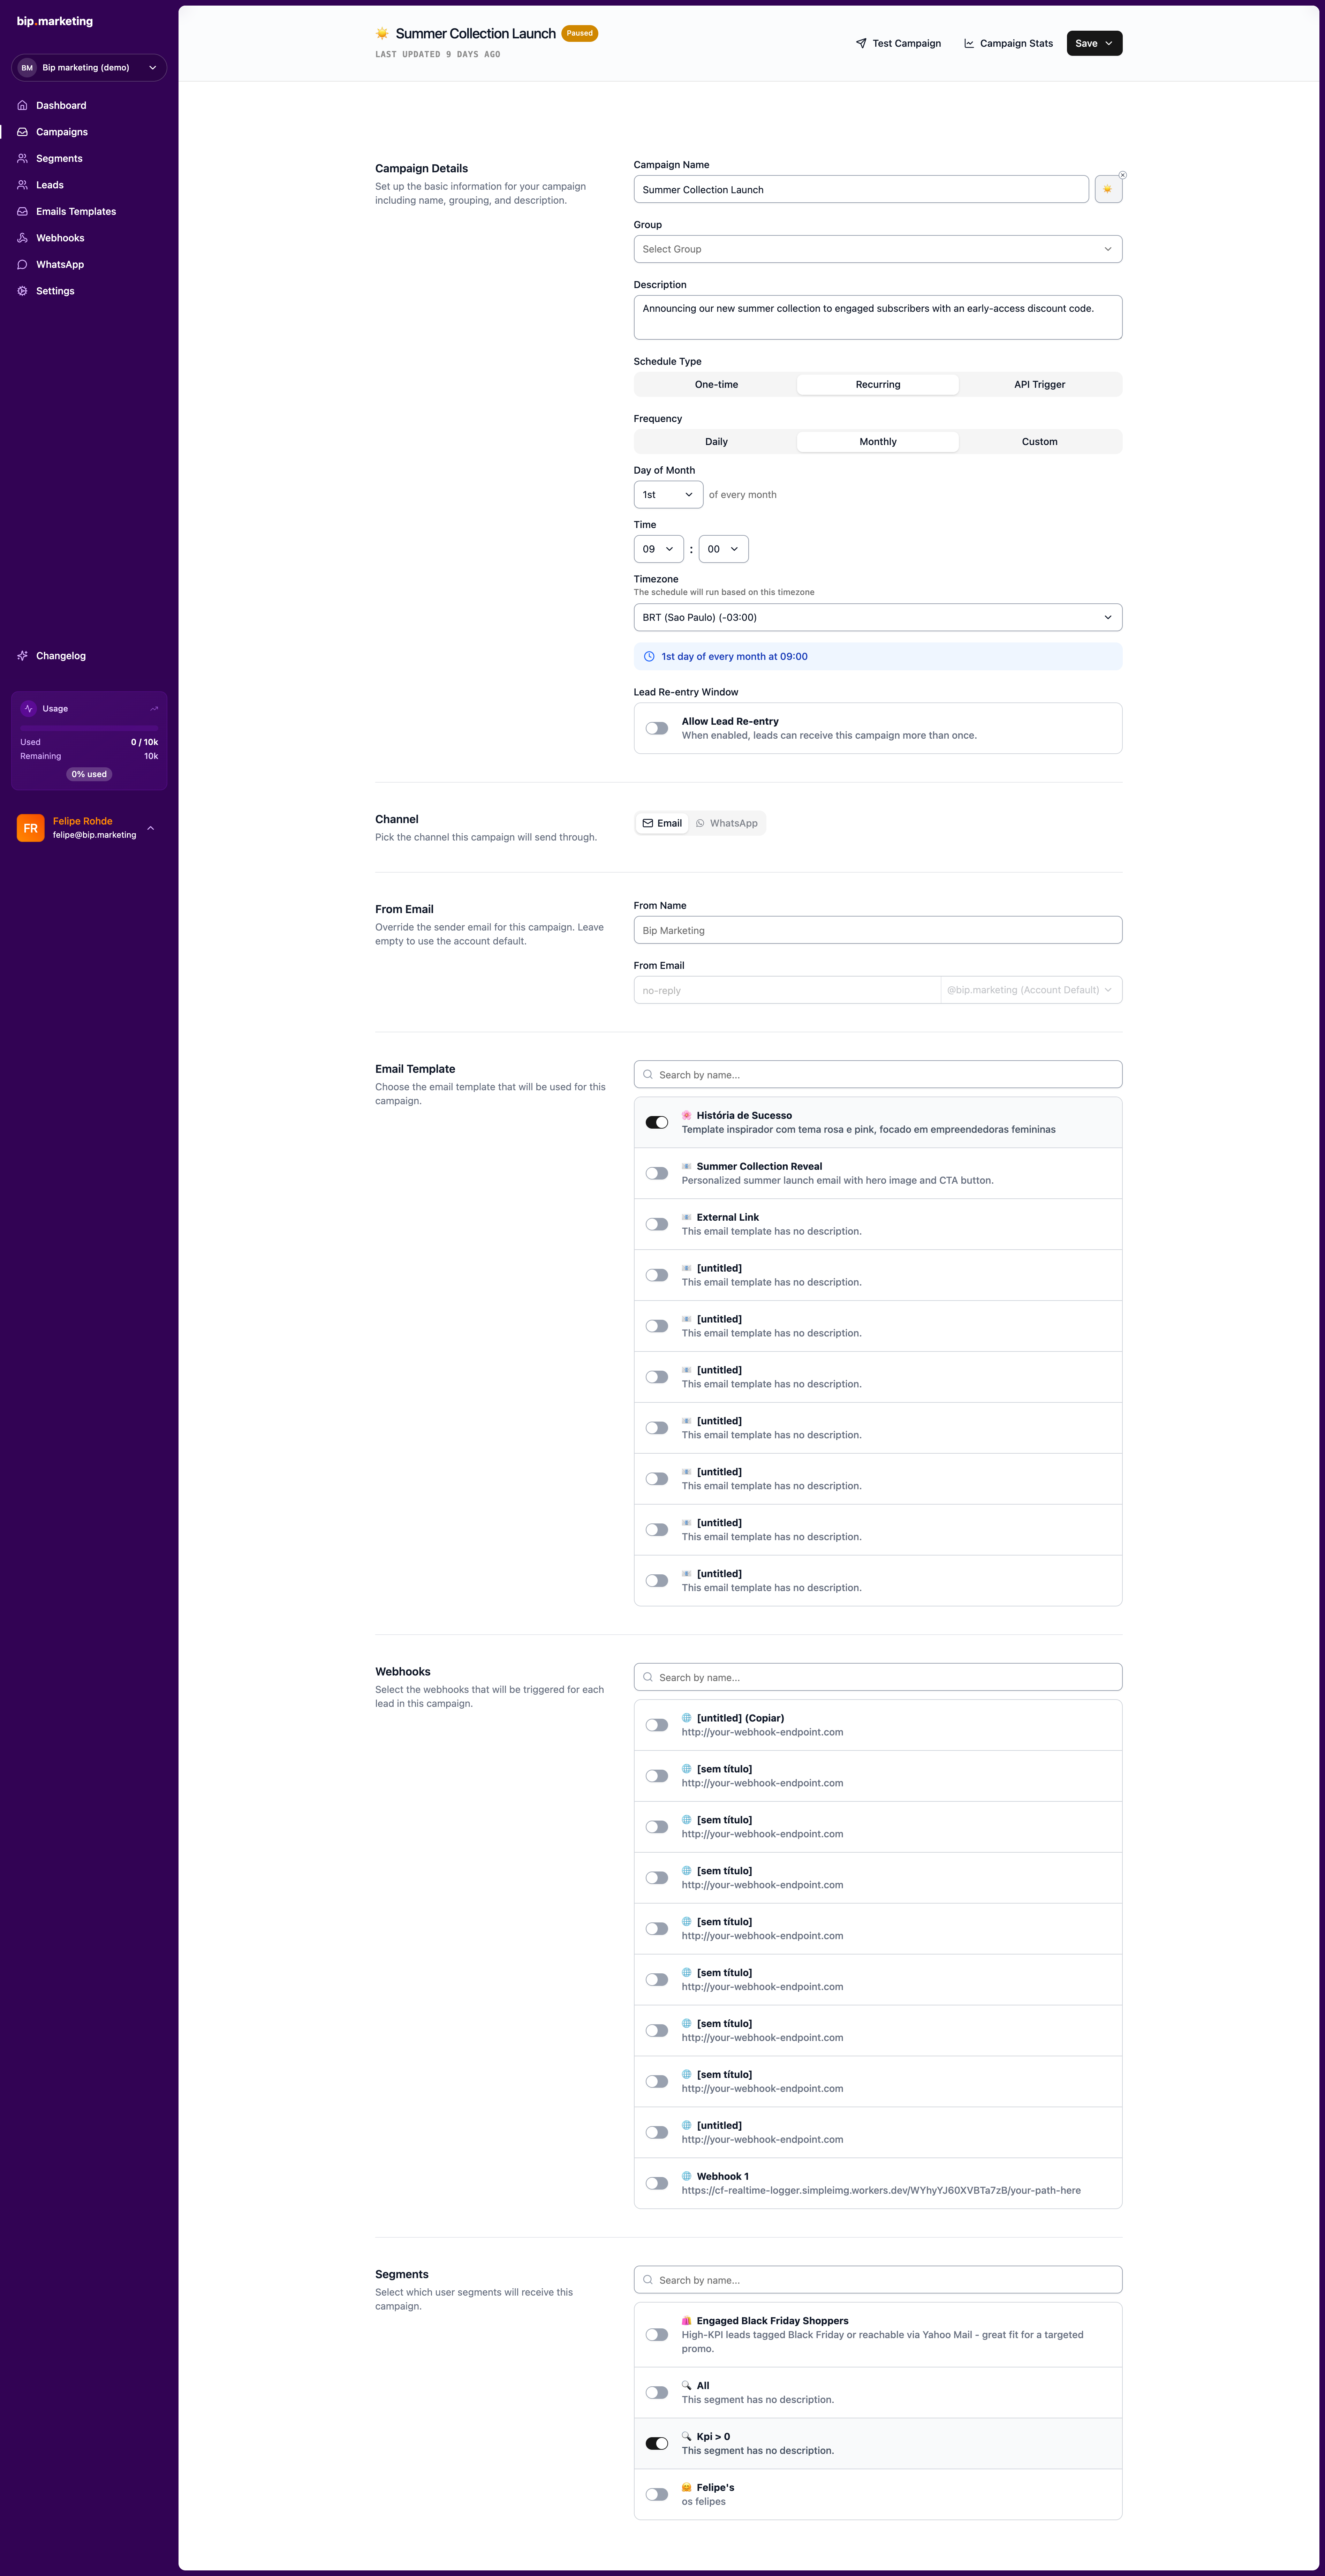The image size is (1325, 2576).
Task: Turn off História de Sucesso template toggle
Action: (x=657, y=1122)
